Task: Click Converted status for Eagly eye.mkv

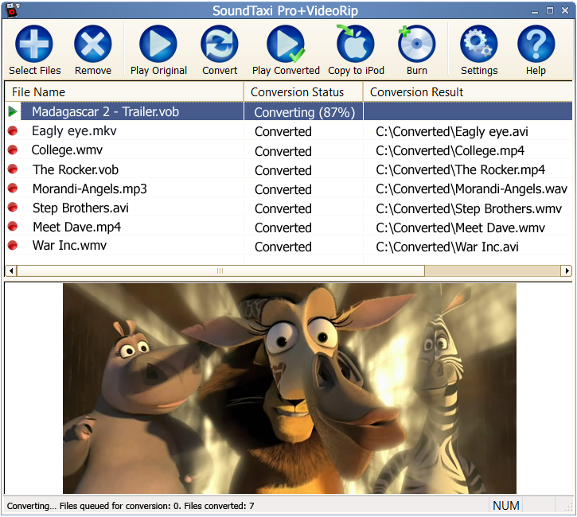Action: click(x=283, y=132)
